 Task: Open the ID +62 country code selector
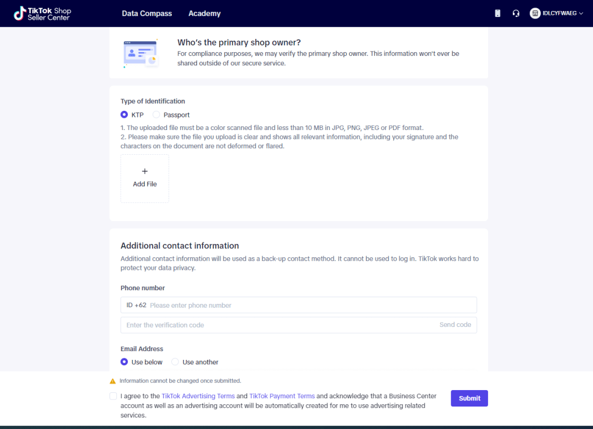tap(136, 305)
